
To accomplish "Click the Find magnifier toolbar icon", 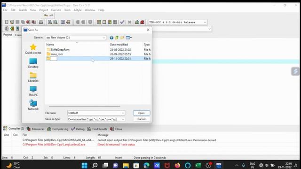I will click(x=50, y=22).
